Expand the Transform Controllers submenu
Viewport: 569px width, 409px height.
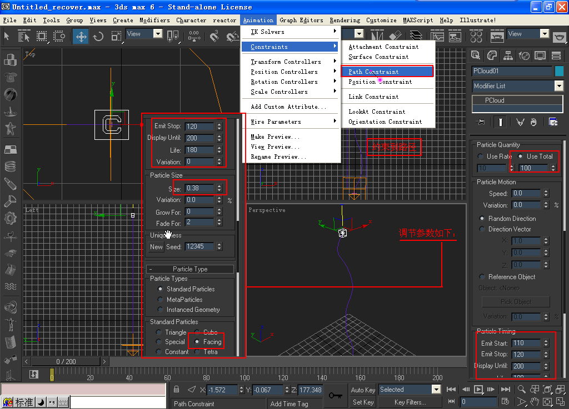(x=291, y=62)
